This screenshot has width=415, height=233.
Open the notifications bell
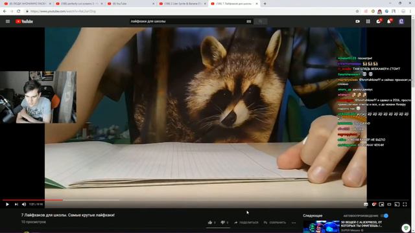point(389,21)
